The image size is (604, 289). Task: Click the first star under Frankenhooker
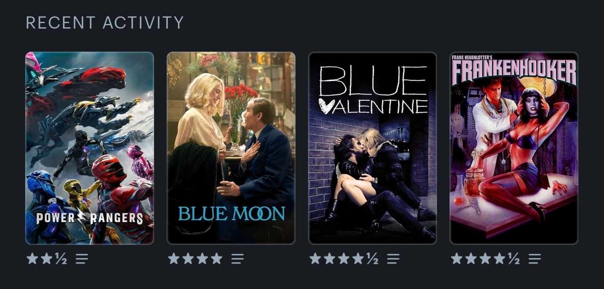457,258
